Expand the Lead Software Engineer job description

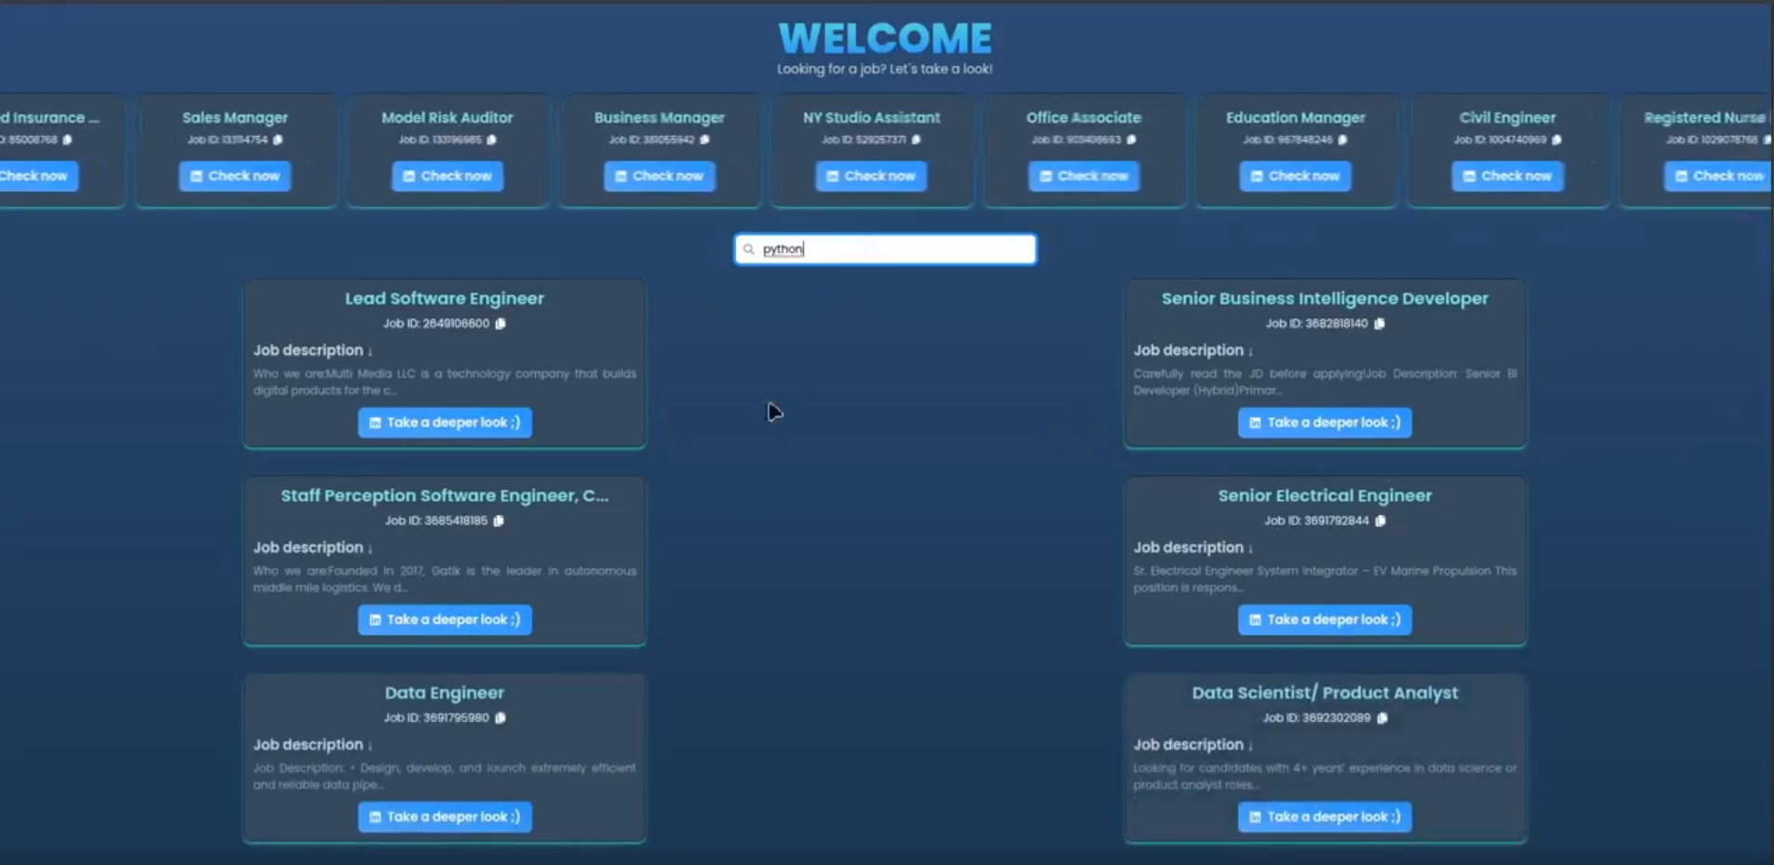point(369,351)
